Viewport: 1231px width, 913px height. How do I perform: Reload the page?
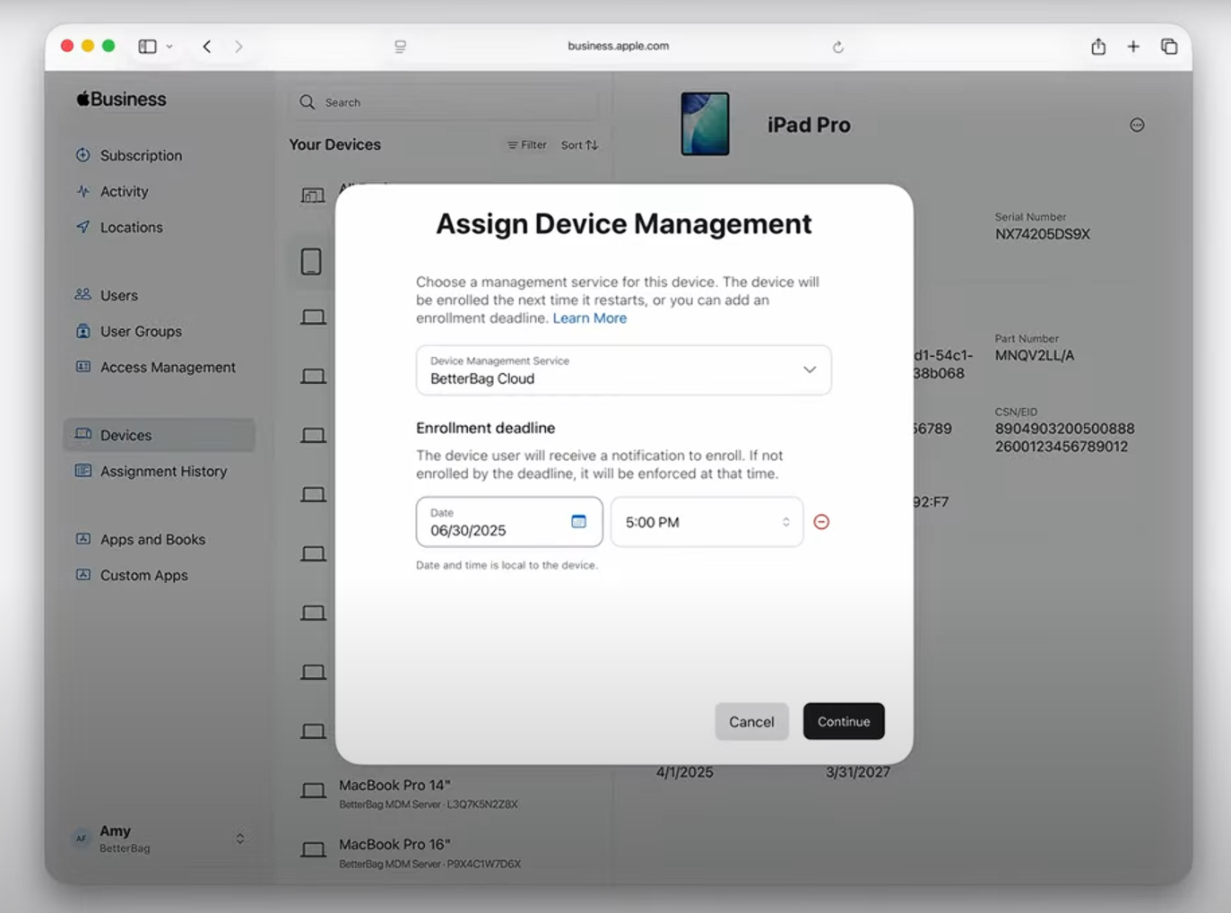(x=837, y=47)
